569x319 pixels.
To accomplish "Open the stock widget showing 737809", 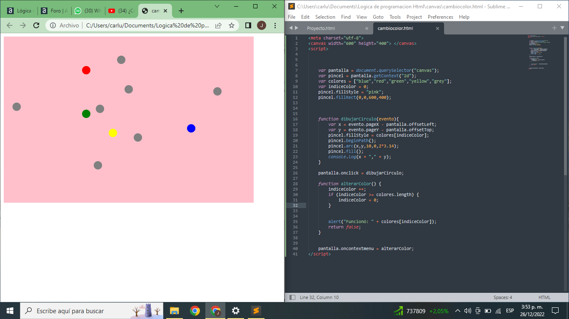I will (x=421, y=311).
